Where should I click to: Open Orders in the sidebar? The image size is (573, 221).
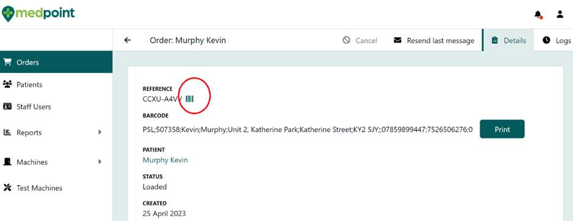tap(56, 62)
